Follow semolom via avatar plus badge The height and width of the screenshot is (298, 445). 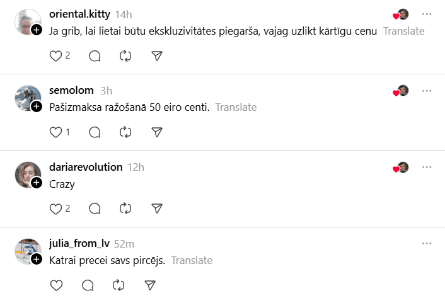click(x=37, y=106)
